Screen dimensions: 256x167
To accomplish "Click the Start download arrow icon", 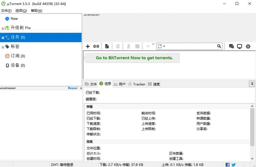I will pyautogui.click(x=129, y=47).
